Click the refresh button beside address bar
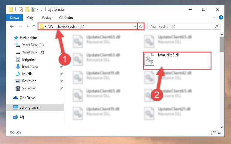The height and width of the screenshot is (144, 231). (141, 26)
